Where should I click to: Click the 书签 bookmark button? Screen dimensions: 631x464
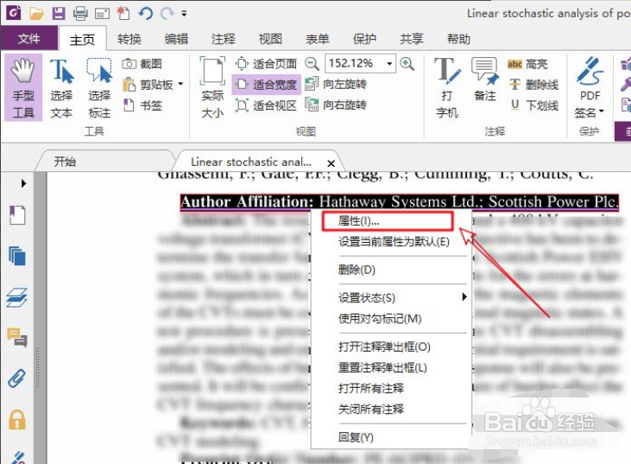[142, 105]
